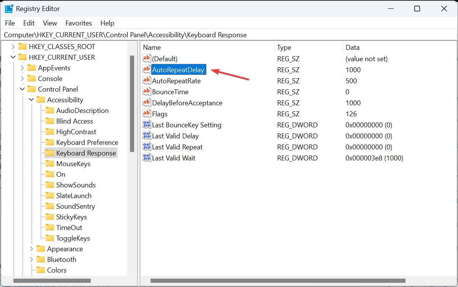Click the Blind Access folder icon

[x=50, y=121]
